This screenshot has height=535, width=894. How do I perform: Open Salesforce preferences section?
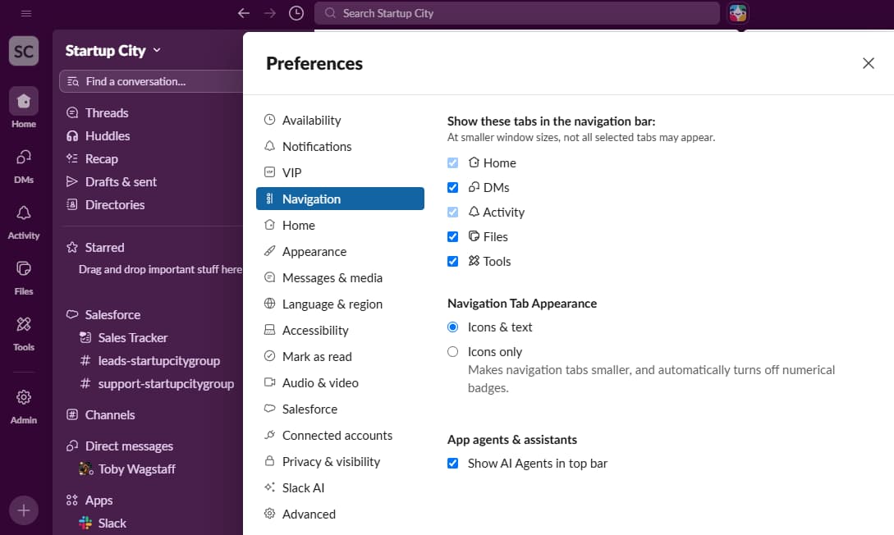click(340, 409)
